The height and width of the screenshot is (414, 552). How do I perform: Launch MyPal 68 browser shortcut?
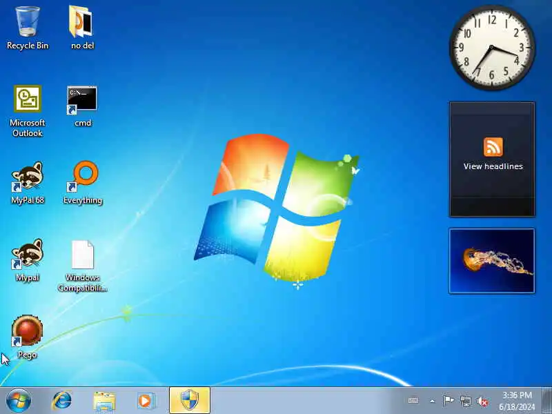(28, 183)
